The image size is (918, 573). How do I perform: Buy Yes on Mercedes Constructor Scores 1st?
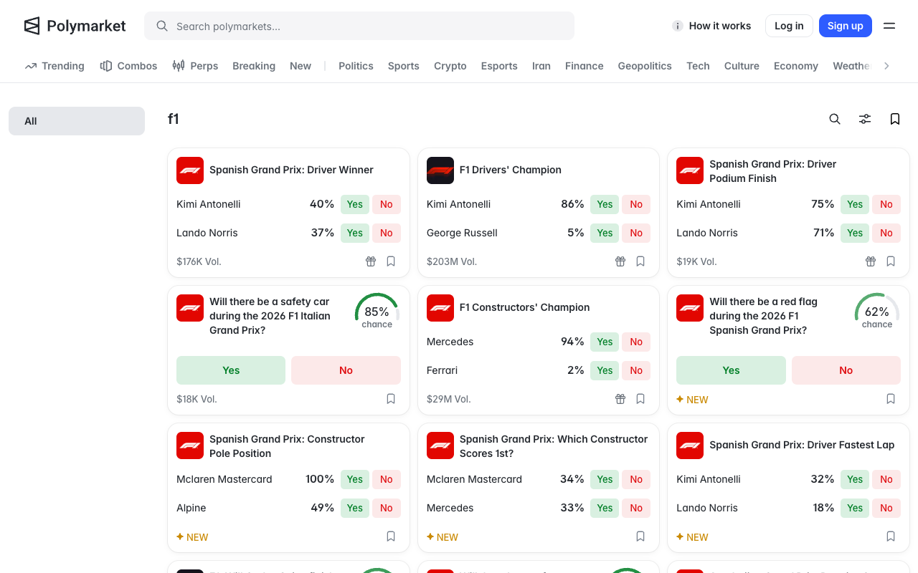pos(605,508)
